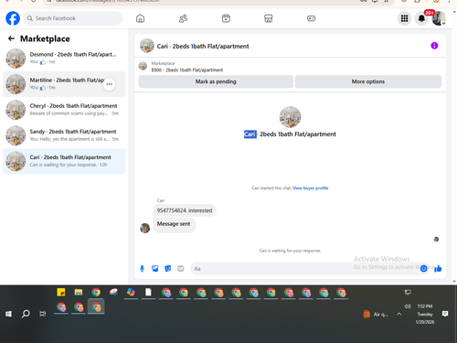457x343 pixels.
Task: Show hidden tray icons chevron
Action: coord(399,314)
